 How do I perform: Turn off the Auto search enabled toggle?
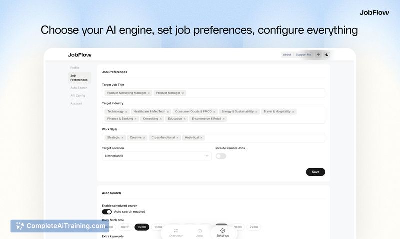[x=107, y=212]
